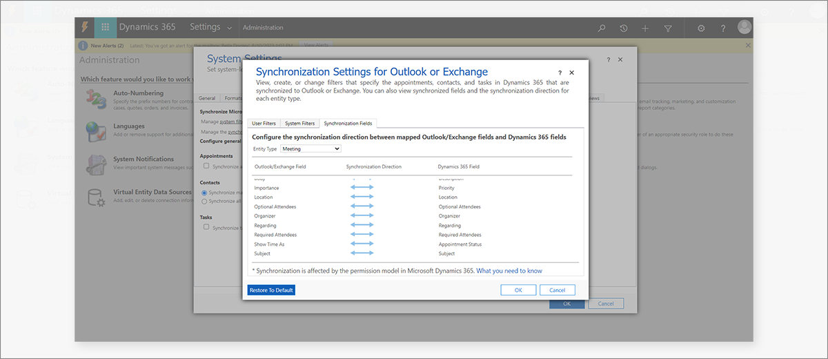Toggle the Tasks synchronize checkbox

(x=206, y=227)
